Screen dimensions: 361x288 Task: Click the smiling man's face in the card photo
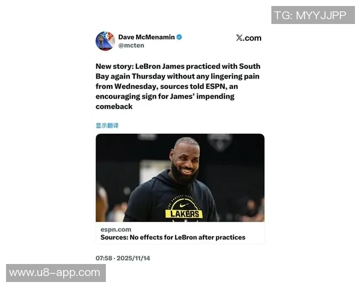coord(185,161)
